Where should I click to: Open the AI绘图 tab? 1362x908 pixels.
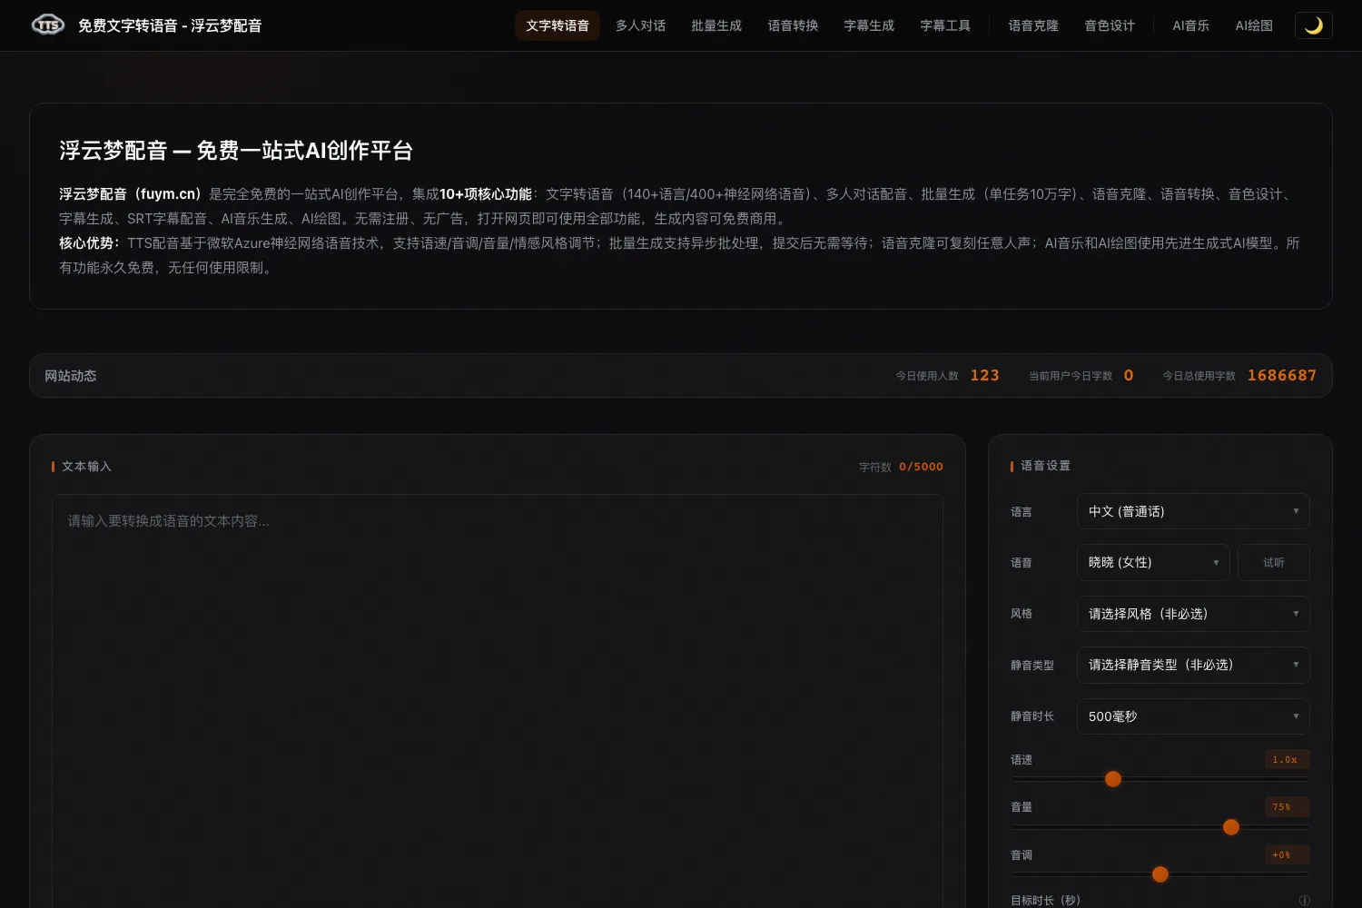coord(1254,25)
